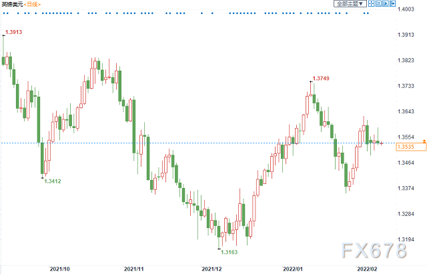This screenshot has height=274, width=427.
Task: Click the 1.3374 price axis label
Action: (406, 188)
